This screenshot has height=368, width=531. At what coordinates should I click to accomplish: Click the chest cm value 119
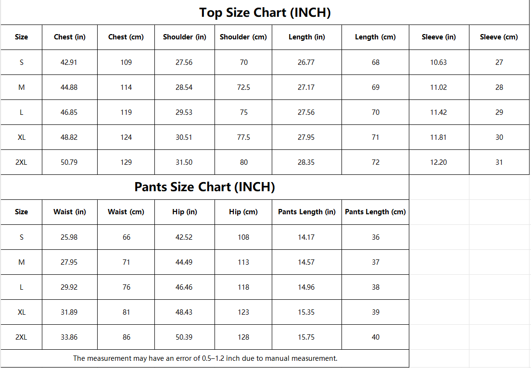coord(126,112)
